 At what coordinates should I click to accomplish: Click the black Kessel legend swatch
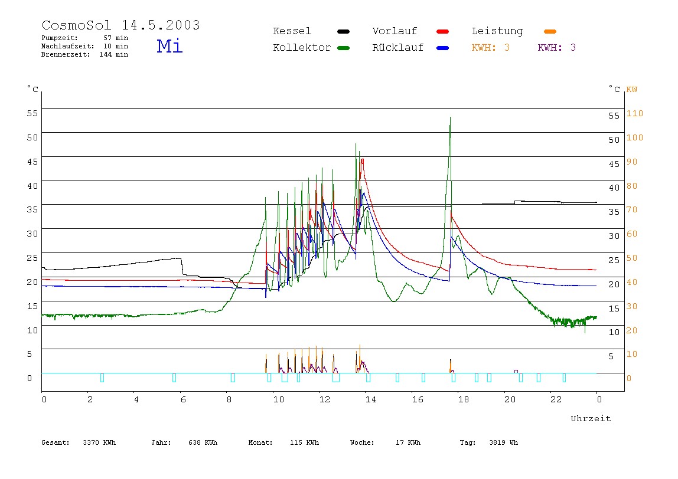pyautogui.click(x=343, y=31)
